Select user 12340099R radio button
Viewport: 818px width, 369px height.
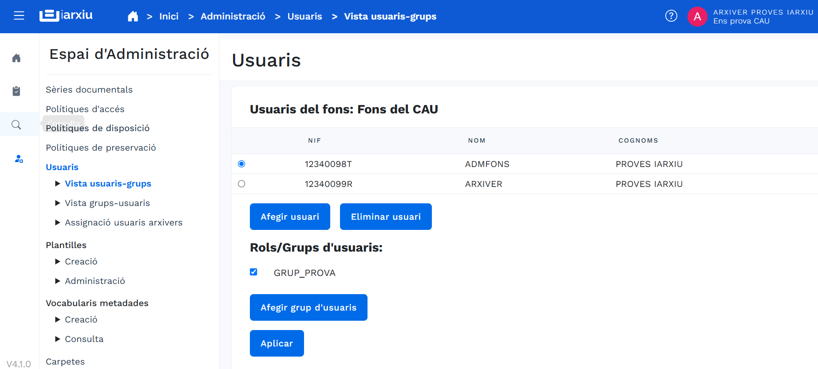coord(241,184)
